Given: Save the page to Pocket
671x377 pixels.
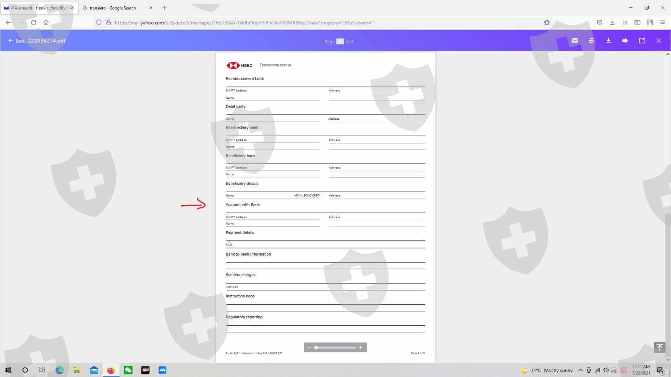Looking at the screenshot, I should click(600, 23).
